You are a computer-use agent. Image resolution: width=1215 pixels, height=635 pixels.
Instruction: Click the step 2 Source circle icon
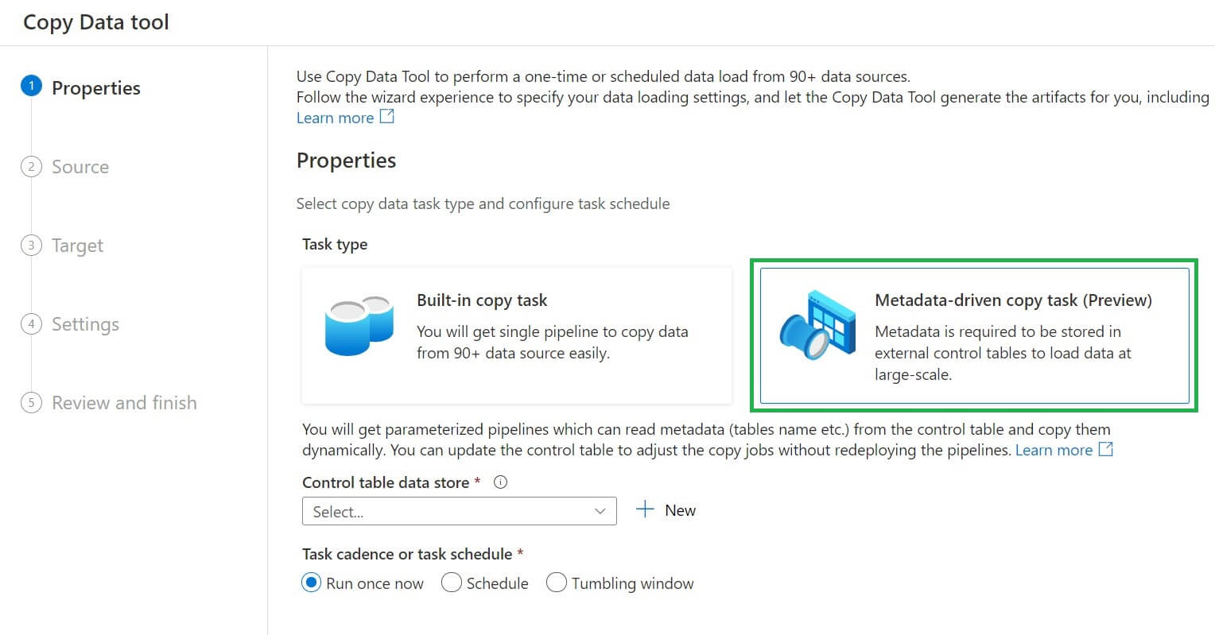point(31,166)
